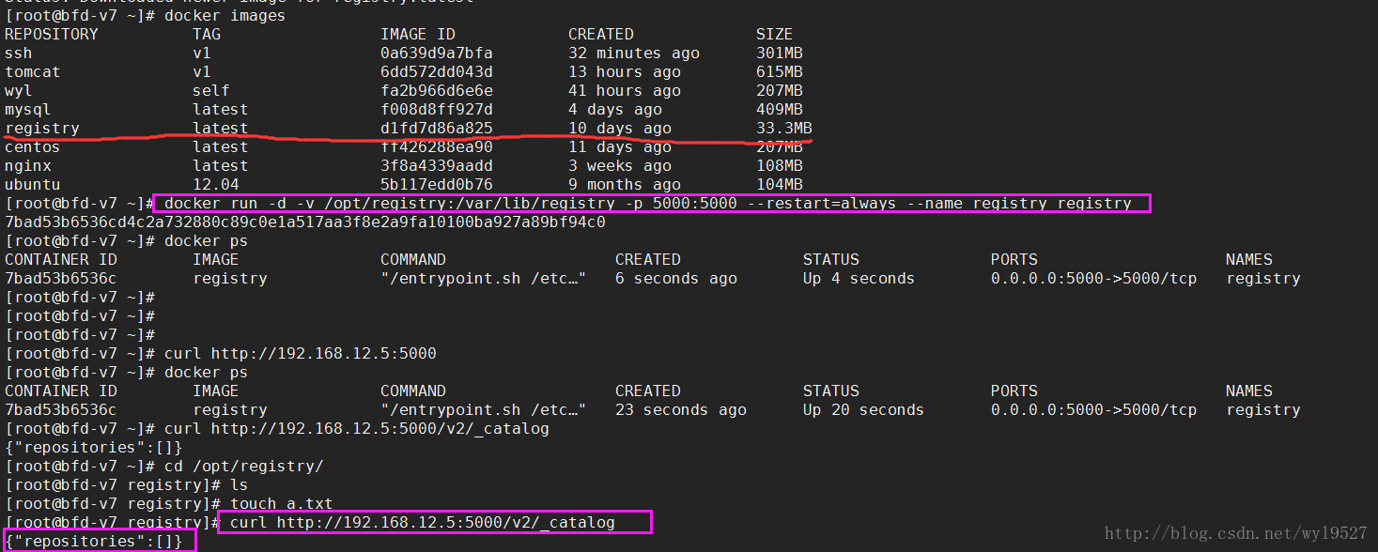
Task: Select the 'mysql' repository name
Action: [28, 109]
